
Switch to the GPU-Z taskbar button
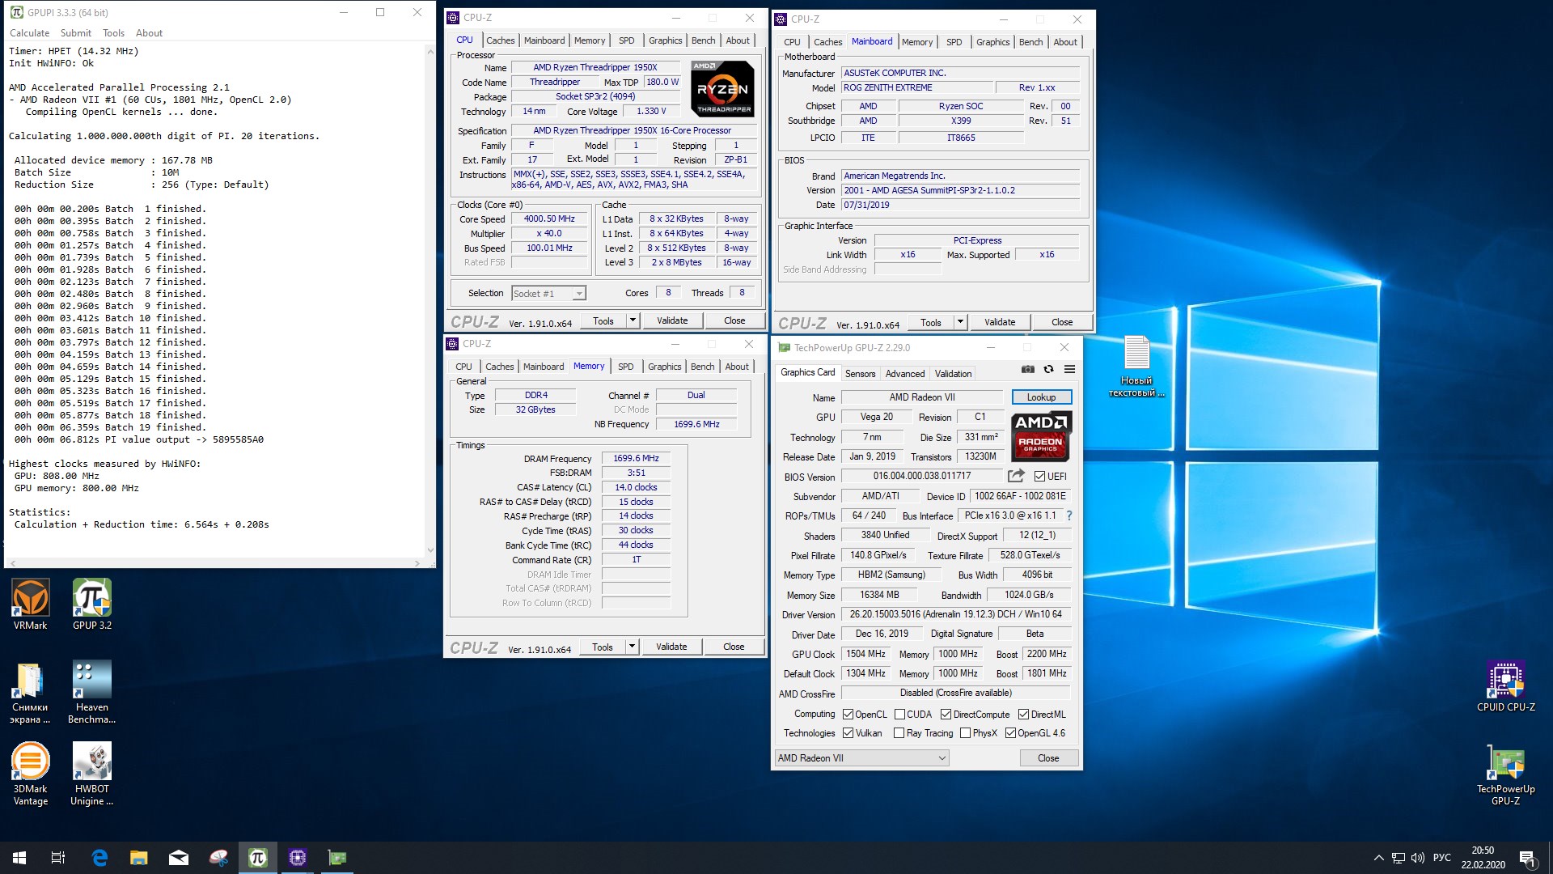(337, 858)
